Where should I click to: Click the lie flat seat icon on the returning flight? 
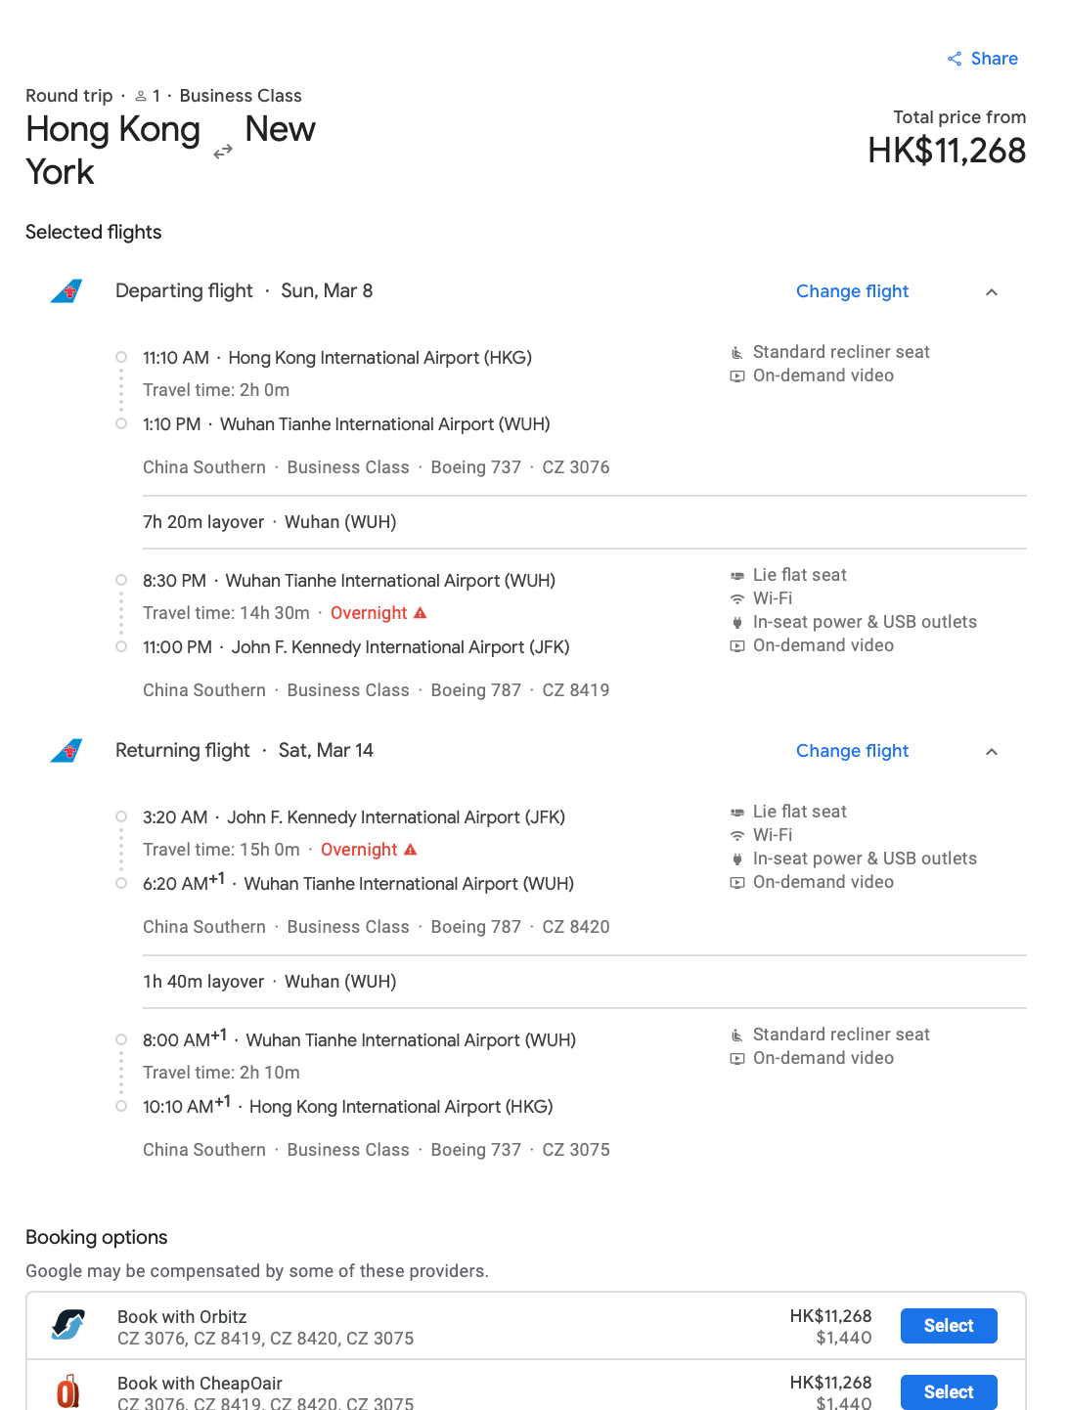pyautogui.click(x=737, y=813)
